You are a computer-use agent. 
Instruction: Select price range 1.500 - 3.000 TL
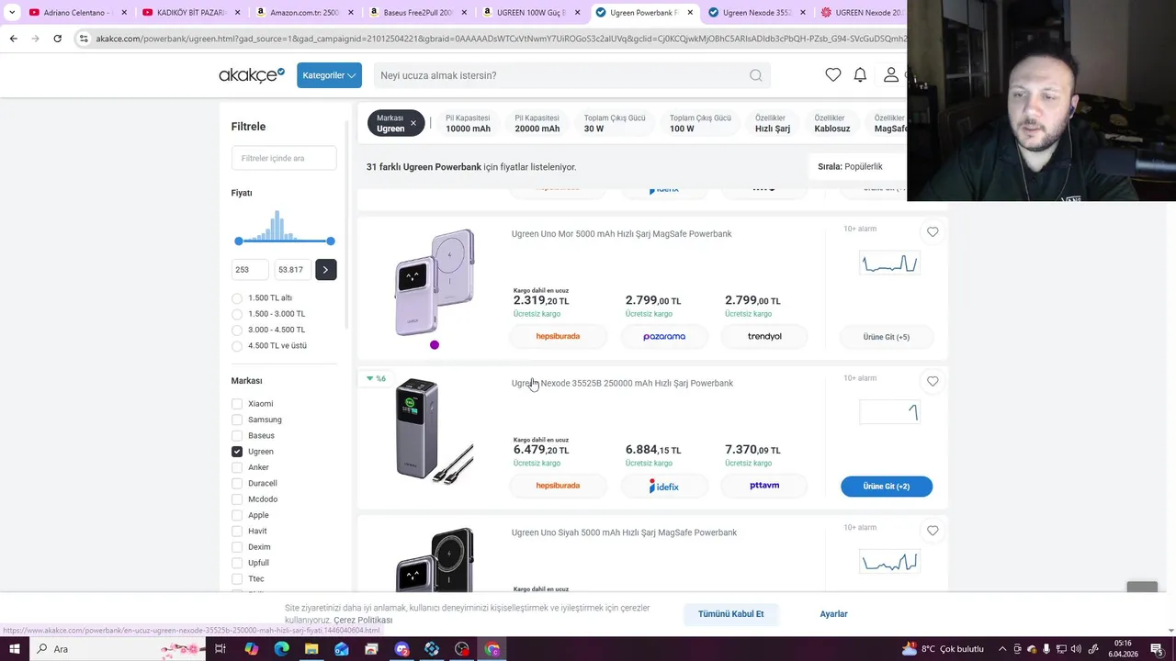[x=237, y=314]
